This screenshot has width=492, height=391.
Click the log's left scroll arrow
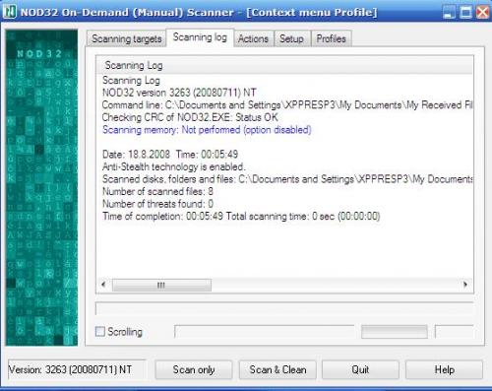[x=103, y=285]
